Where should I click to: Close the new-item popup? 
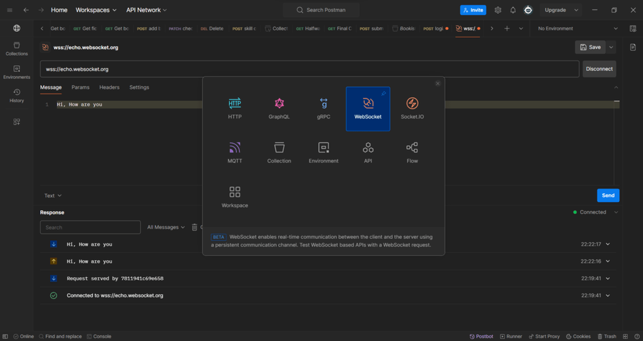[438, 83]
